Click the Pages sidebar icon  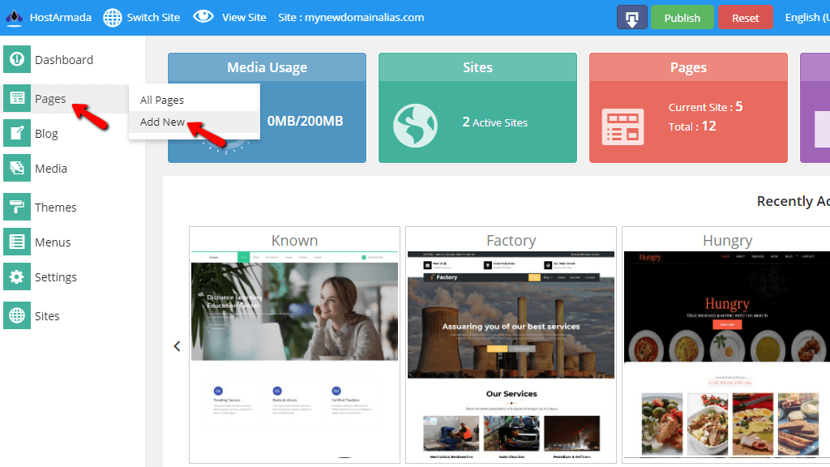17,98
